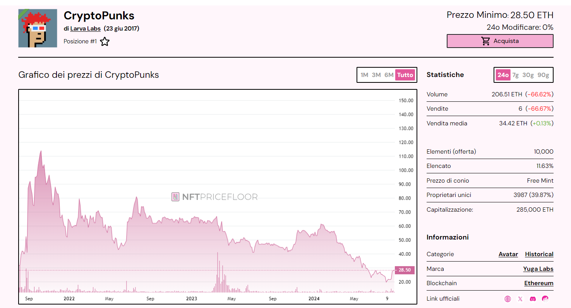This screenshot has height=308, width=571.
Task: Open the Yuga Labs brand link
Action: tap(538, 269)
